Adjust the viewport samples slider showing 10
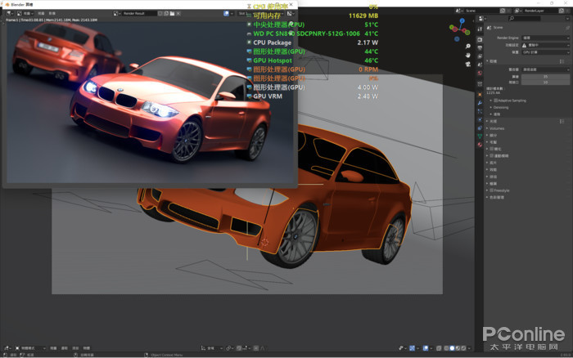 click(546, 82)
